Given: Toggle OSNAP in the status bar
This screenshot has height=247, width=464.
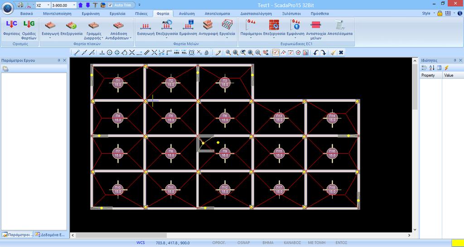Looking at the screenshot, I should pos(243,242).
